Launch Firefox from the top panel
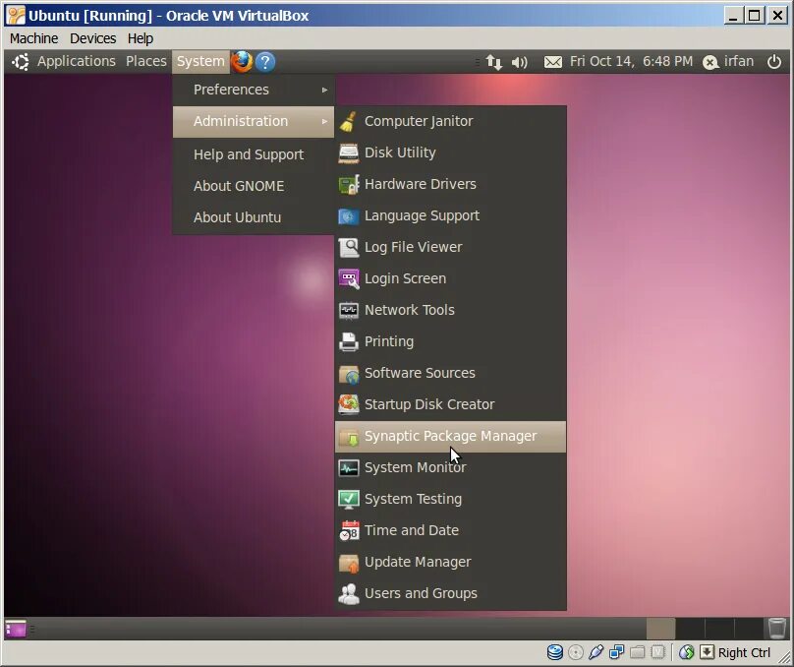The width and height of the screenshot is (794, 667). [242, 62]
